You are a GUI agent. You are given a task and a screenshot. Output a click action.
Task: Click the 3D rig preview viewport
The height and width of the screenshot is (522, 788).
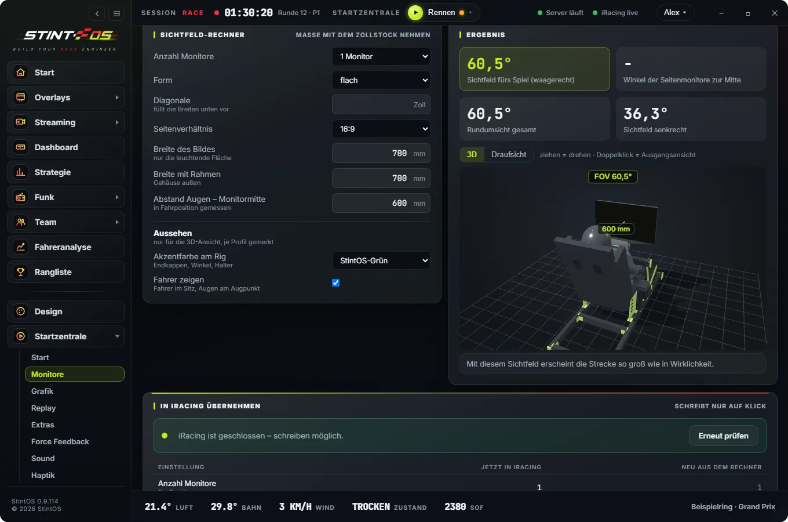[x=613, y=258]
